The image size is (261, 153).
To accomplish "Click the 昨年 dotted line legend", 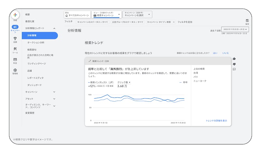I will tap(184, 82).
